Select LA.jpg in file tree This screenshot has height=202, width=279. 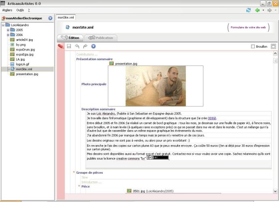[x=20, y=59]
